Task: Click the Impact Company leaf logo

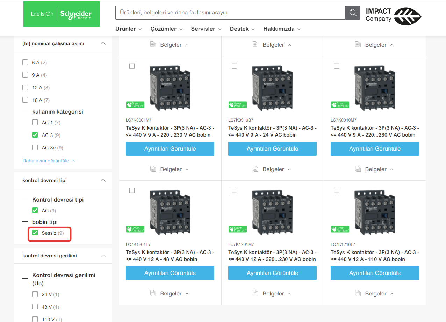Action: (393, 16)
